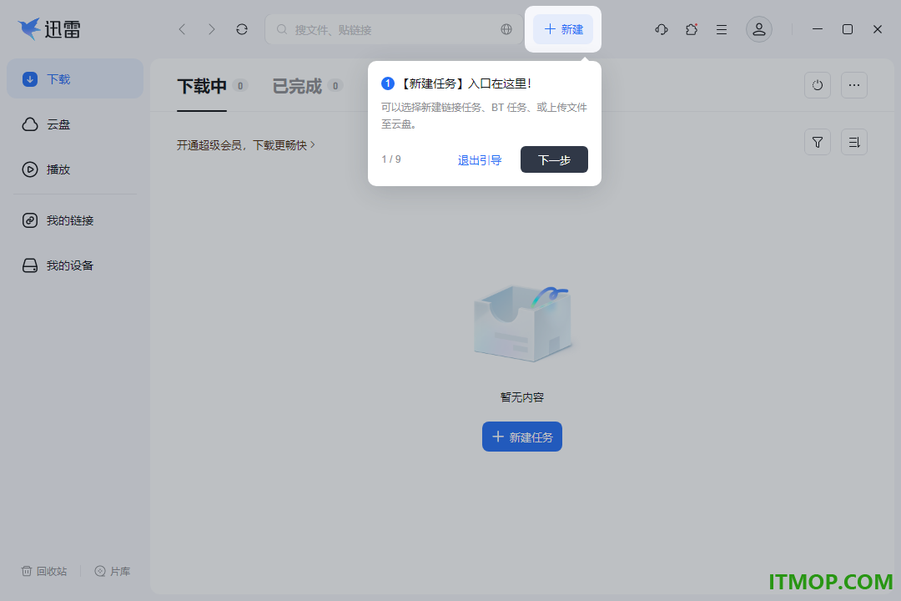Click the filter funnel icon
The image size is (901, 601).
click(x=818, y=142)
